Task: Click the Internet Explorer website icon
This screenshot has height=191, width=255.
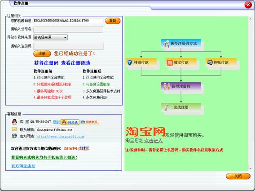Action: pos(14,136)
